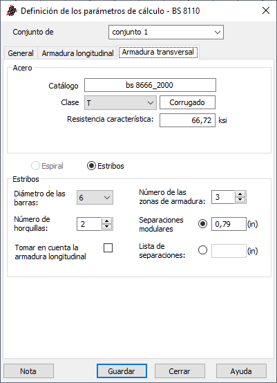Expand the Clase steel class dropdown

coord(120,102)
